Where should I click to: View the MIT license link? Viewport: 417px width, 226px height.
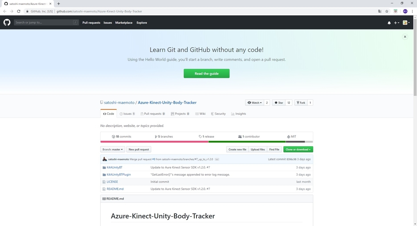click(292, 137)
